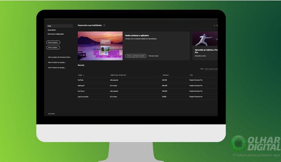The height and width of the screenshot is (162, 281).
Task: Click the info icon beside Desenvolva suas habilidades
Action: point(104,25)
